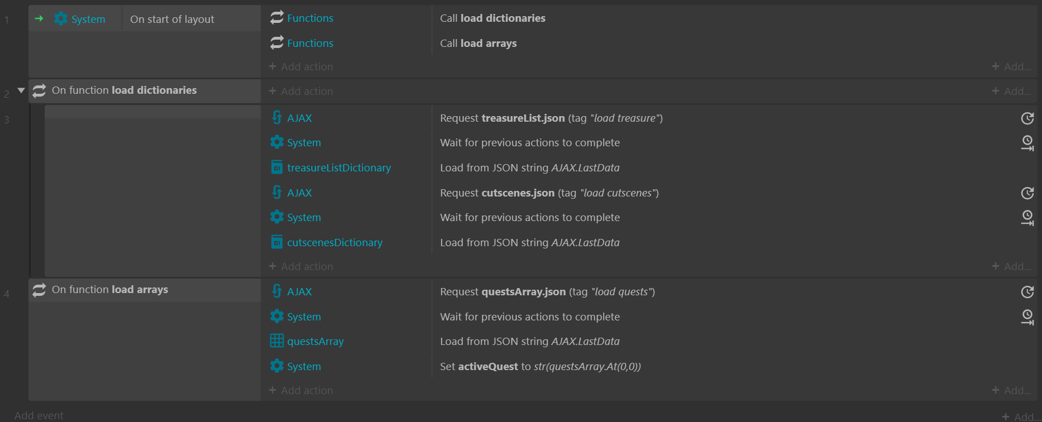1042x422 pixels.
Task: Click Add event at the bottom
Action: pos(39,415)
